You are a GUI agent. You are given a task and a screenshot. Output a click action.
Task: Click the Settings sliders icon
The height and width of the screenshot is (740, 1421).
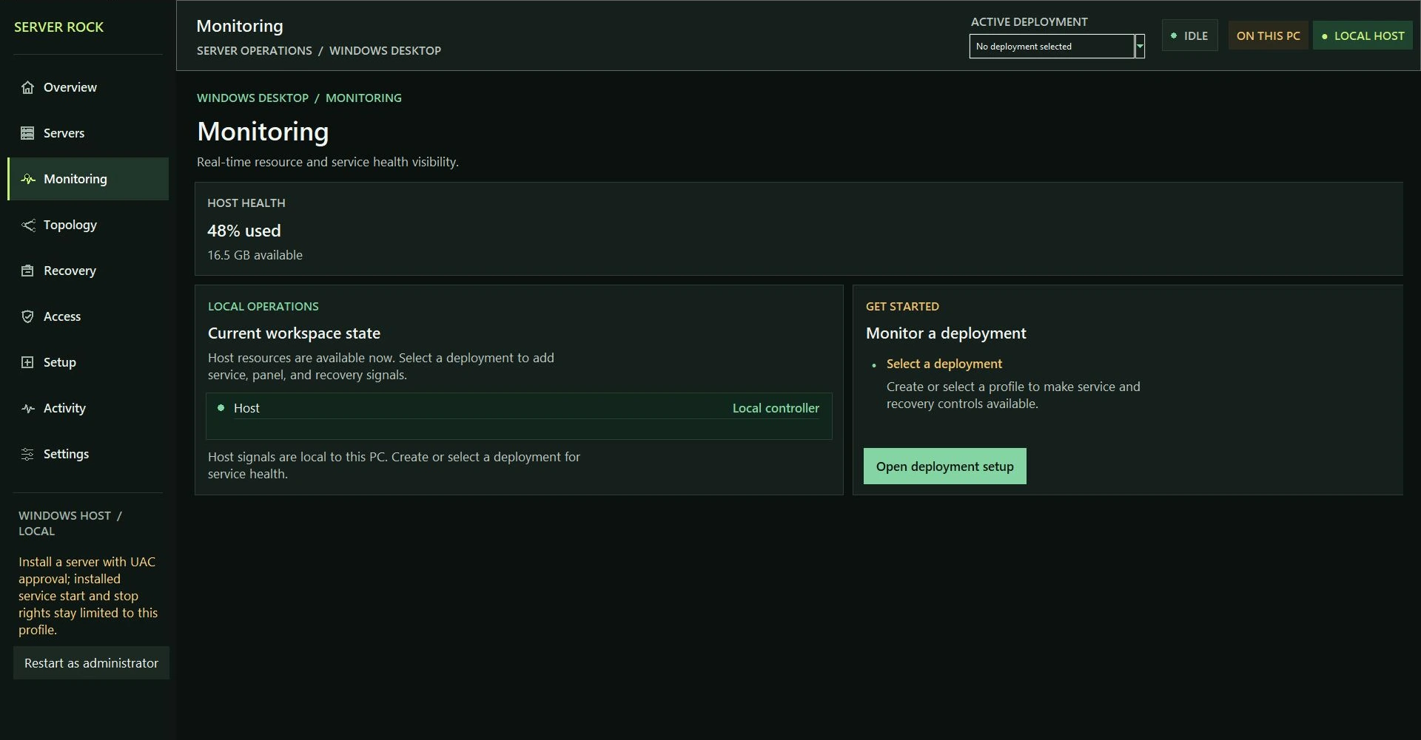(x=27, y=454)
